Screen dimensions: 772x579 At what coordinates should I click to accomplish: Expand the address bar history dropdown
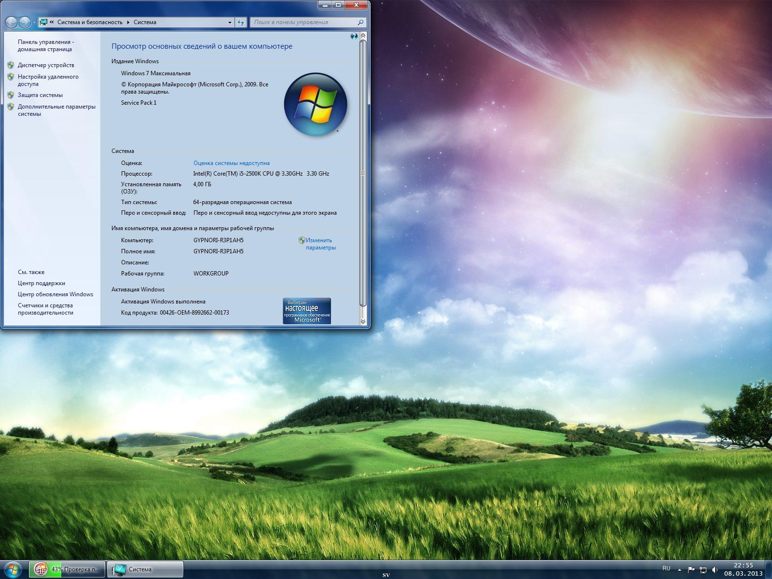click(x=230, y=22)
